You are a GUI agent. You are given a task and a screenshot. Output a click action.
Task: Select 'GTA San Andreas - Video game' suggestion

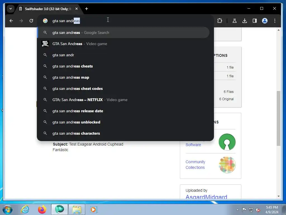point(123,44)
